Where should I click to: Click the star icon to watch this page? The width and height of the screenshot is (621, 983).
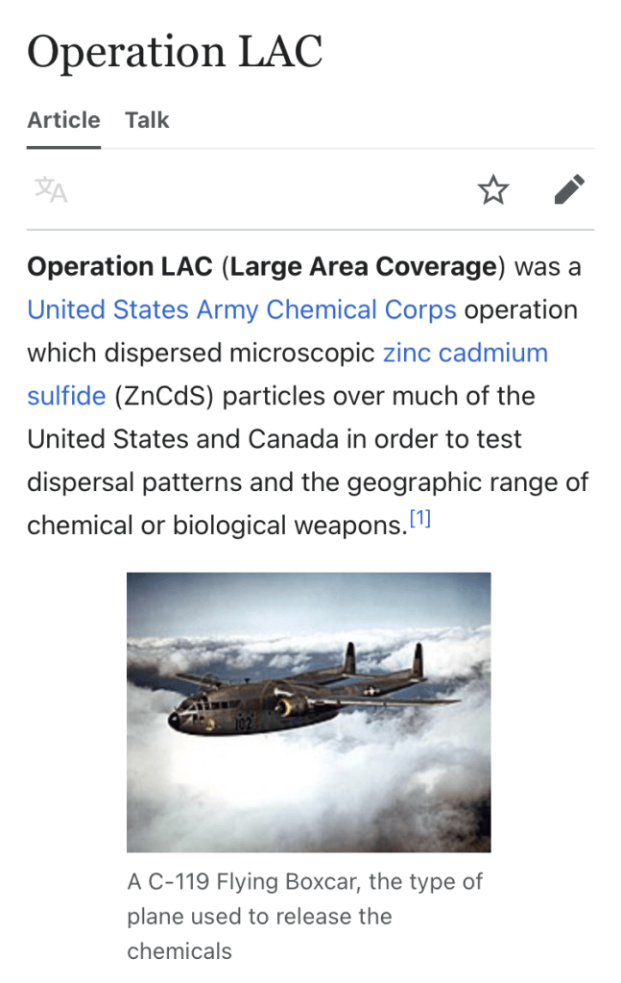pos(493,190)
